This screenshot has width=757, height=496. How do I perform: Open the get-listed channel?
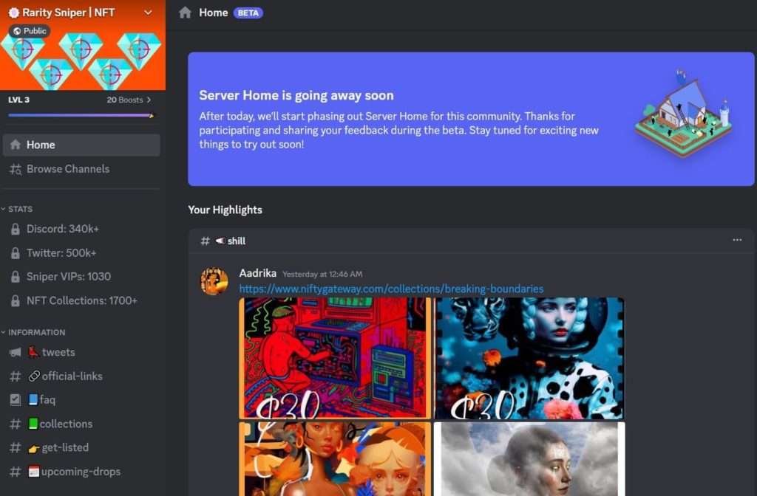click(81, 447)
